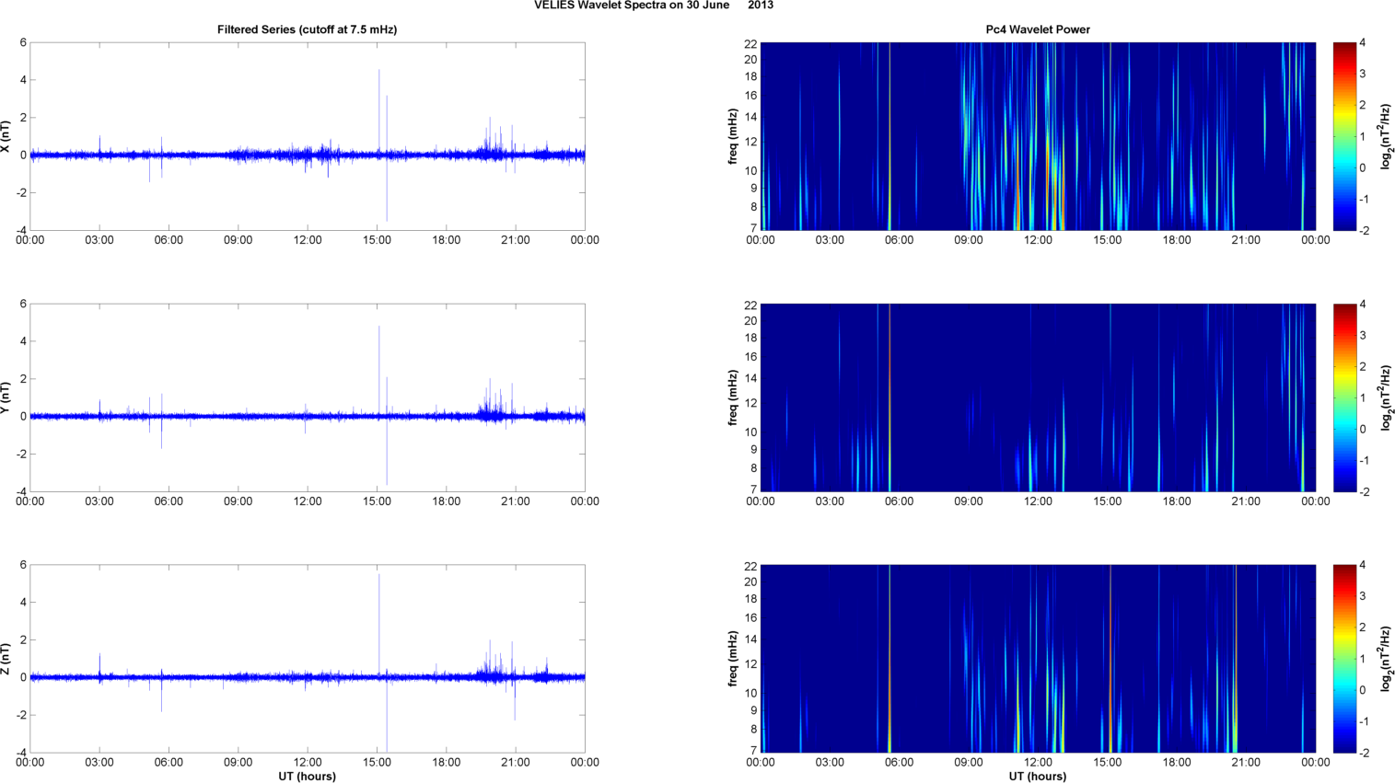Click the 'X (nT)' axis label
This screenshot has width=1395, height=783.
click(x=6, y=136)
